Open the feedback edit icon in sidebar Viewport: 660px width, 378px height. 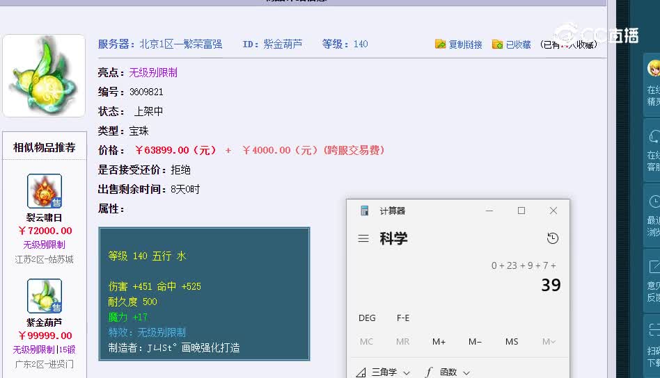pyautogui.click(x=654, y=267)
